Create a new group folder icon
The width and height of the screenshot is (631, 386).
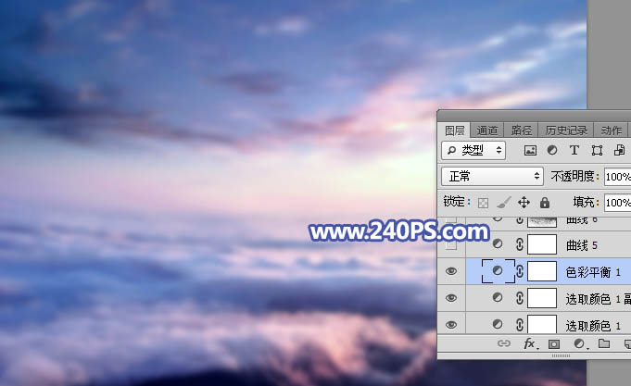coord(603,343)
